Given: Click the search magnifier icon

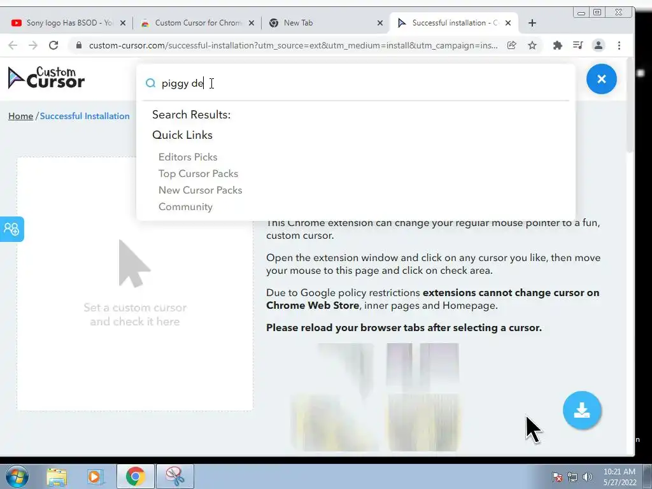Looking at the screenshot, I should pyautogui.click(x=150, y=83).
